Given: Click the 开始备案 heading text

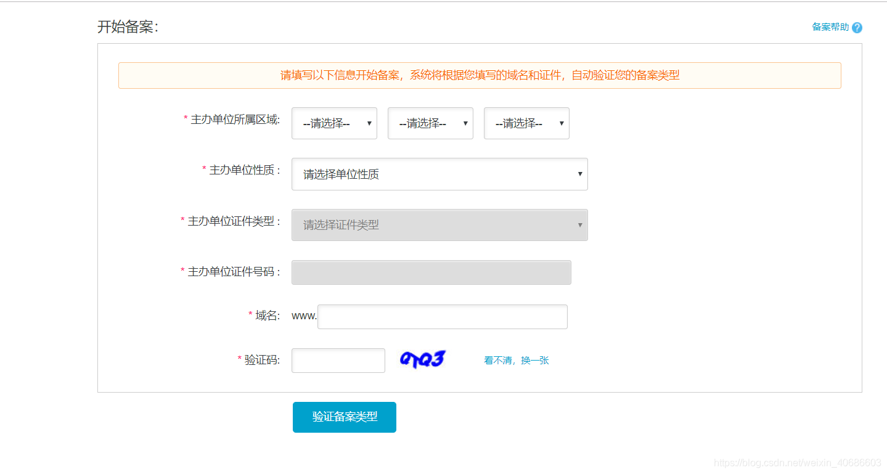Looking at the screenshot, I should [x=128, y=27].
